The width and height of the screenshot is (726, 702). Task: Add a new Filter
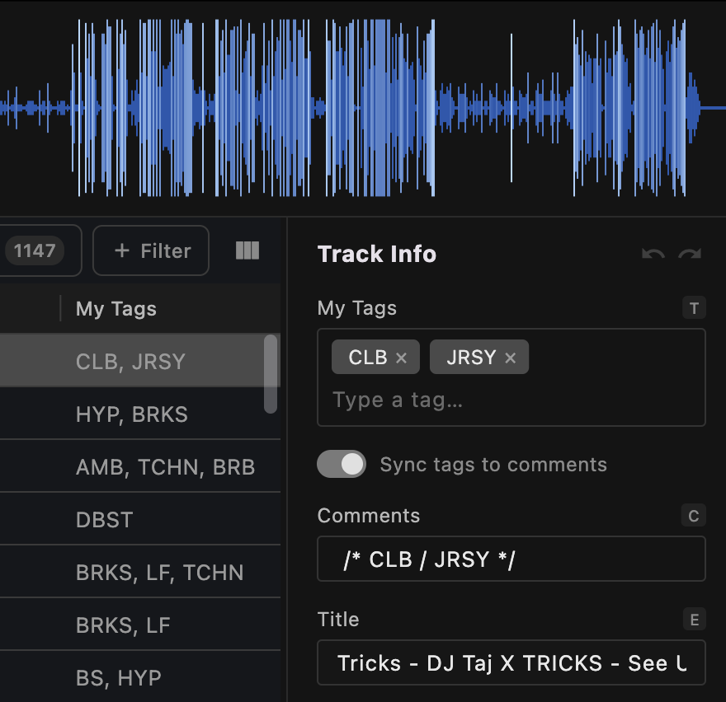point(151,250)
